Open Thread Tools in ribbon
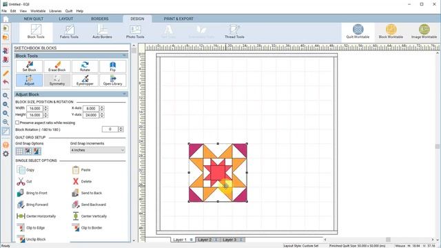Viewport: 441px width, 248px height. tap(234, 32)
